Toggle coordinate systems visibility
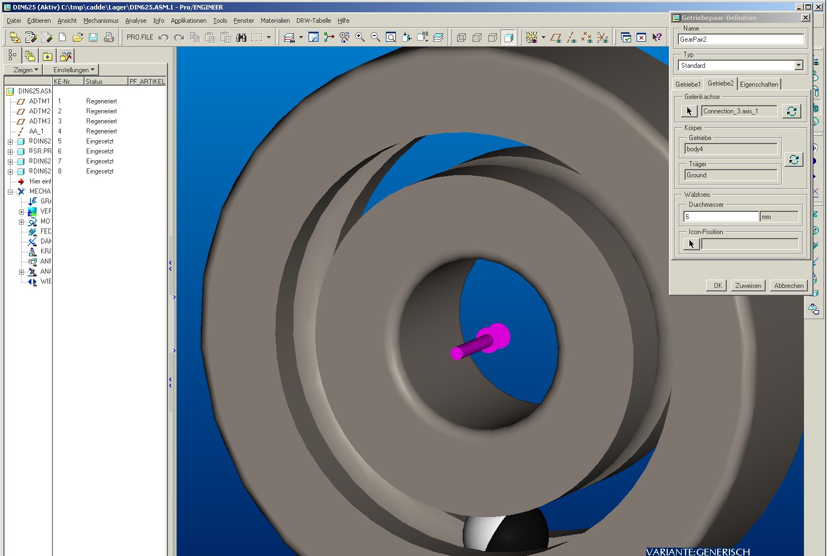The width and height of the screenshot is (834, 556). pyautogui.click(x=602, y=37)
